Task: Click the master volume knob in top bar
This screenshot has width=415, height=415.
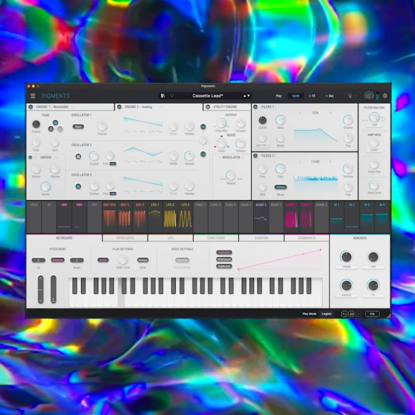Action: tap(369, 95)
